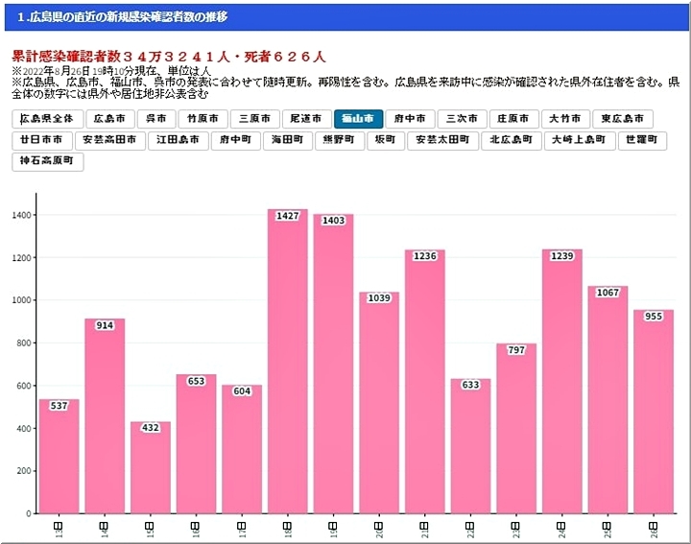Click the data label 1239
Image resolution: width=691 pixels, height=544 pixels.
[x=561, y=256]
